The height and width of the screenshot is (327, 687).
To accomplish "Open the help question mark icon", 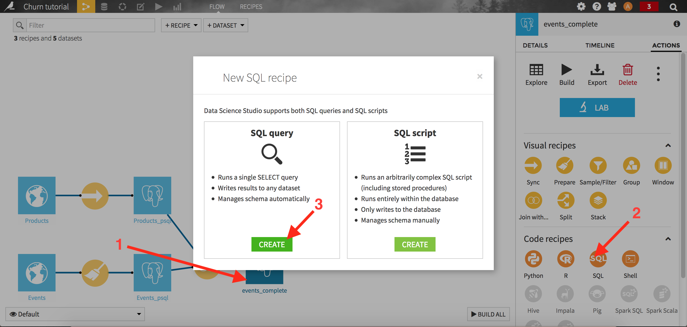I will pyautogui.click(x=597, y=6).
